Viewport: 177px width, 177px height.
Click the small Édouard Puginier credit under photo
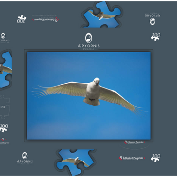point(134,142)
